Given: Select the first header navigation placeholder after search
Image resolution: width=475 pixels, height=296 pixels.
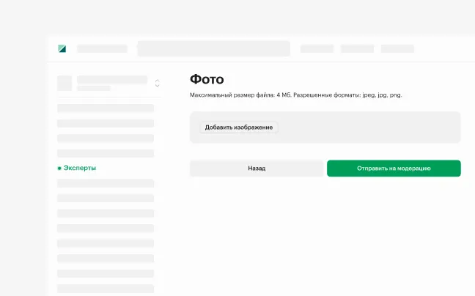Looking at the screenshot, I should click(317, 49).
